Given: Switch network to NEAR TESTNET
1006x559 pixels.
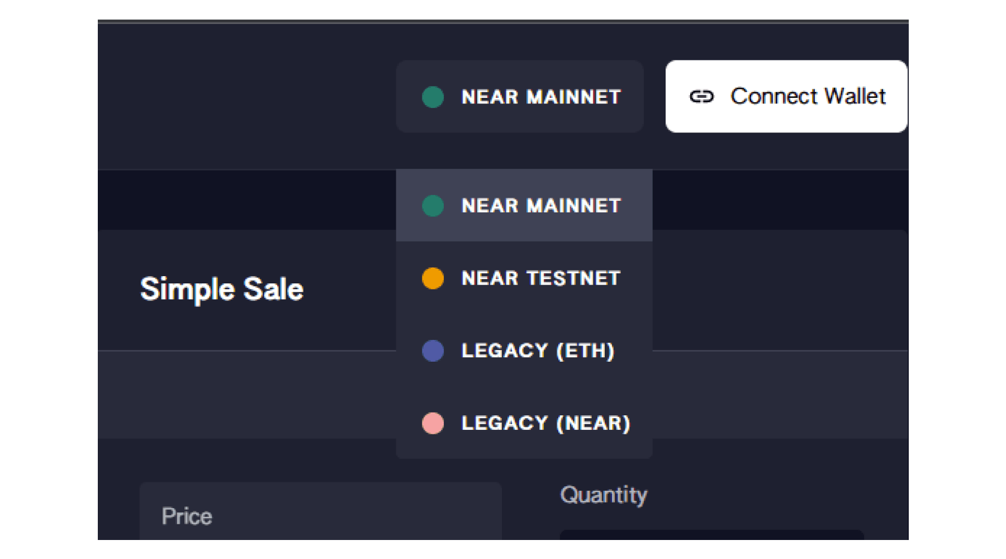Looking at the screenshot, I should pyautogui.click(x=524, y=278).
